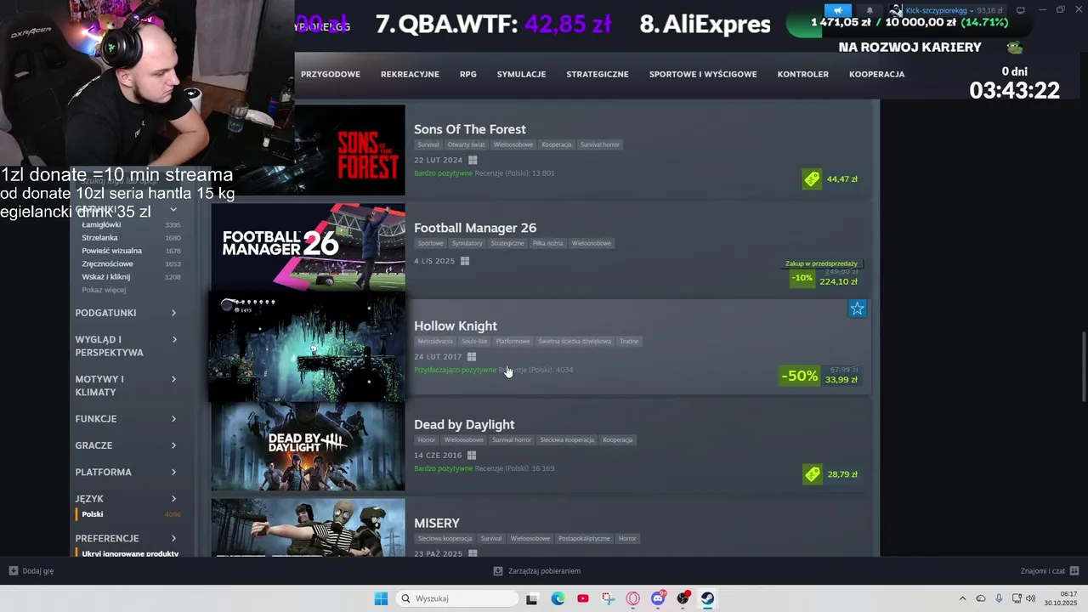Open the REKREACYJNE category tab
This screenshot has width=1088, height=612.
[410, 74]
